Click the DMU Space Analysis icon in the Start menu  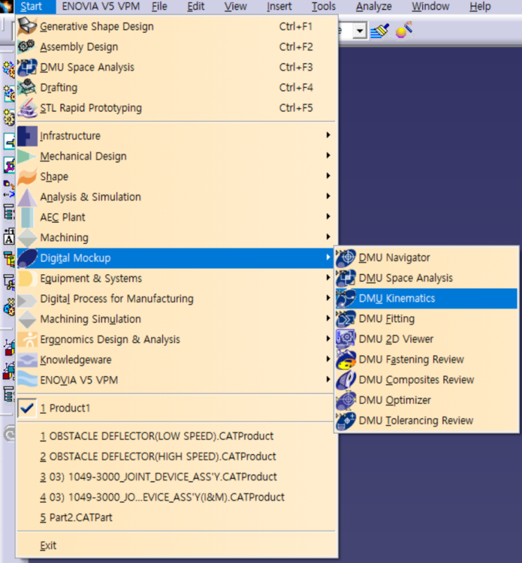pyautogui.click(x=27, y=67)
